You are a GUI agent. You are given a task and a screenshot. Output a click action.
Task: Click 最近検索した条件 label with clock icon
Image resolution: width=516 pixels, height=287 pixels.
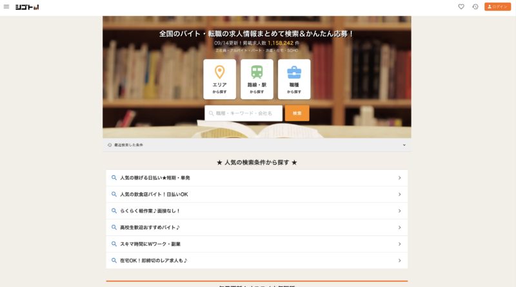pos(128,145)
